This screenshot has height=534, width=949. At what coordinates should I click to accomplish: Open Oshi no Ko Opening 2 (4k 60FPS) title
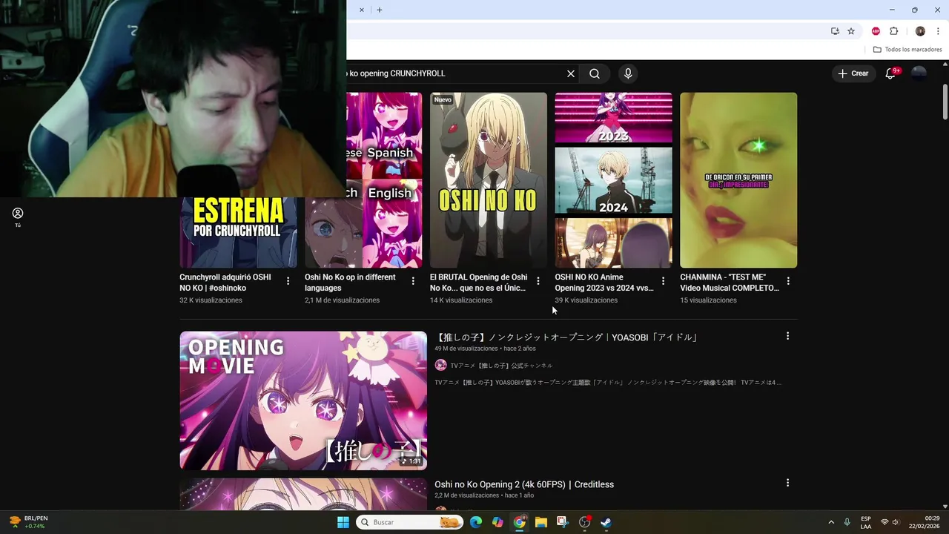(524, 484)
